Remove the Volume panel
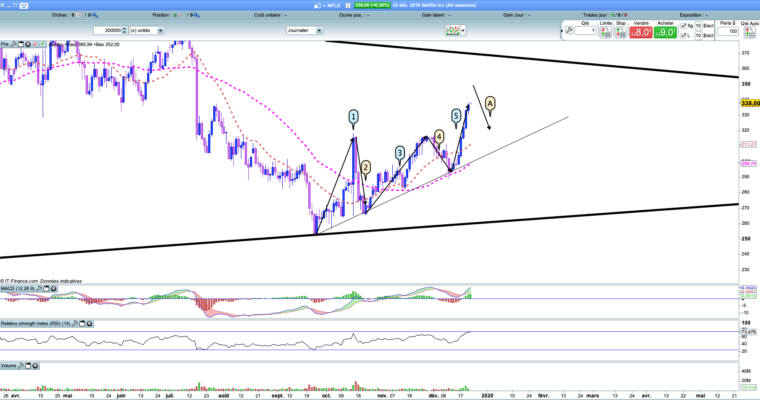The height and width of the screenshot is (400, 760). tap(35, 366)
